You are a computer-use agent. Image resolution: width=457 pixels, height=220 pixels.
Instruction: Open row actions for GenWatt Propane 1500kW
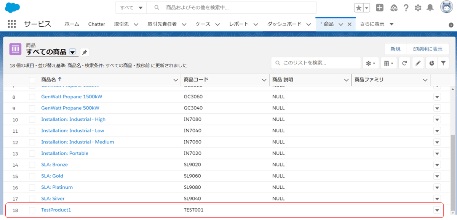tap(437, 97)
